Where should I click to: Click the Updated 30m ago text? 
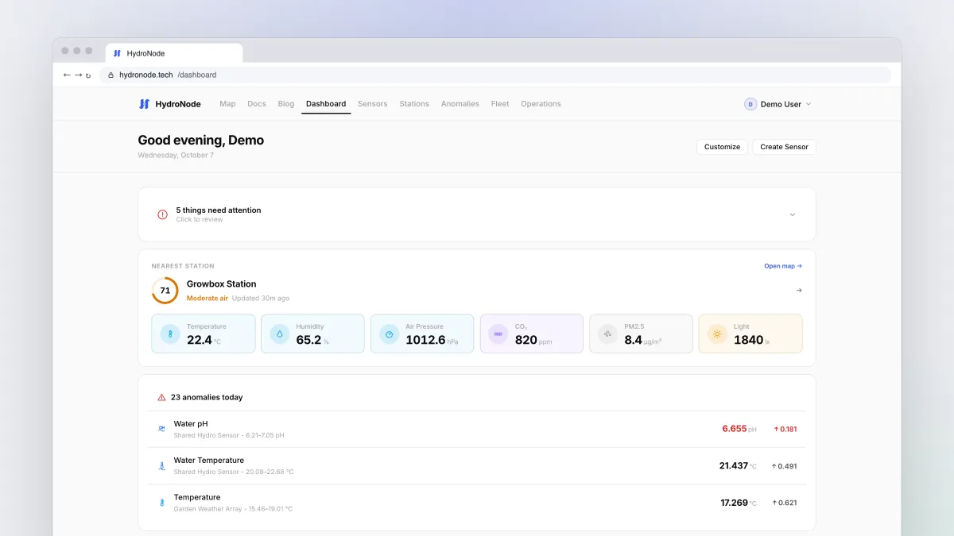(x=261, y=299)
